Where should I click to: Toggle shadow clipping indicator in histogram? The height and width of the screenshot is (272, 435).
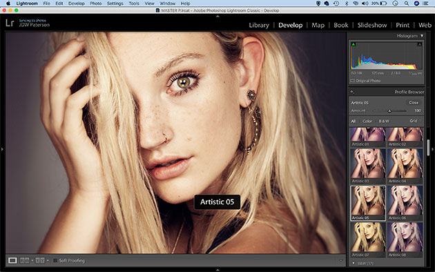click(353, 44)
